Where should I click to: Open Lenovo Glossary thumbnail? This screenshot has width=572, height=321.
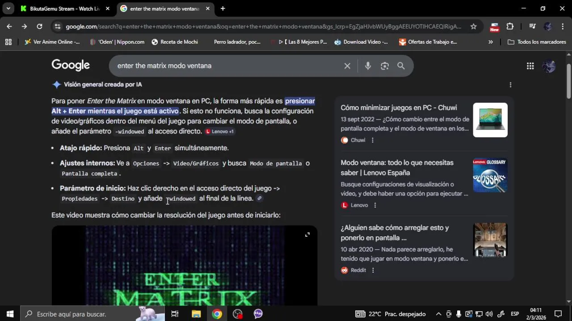490,175
